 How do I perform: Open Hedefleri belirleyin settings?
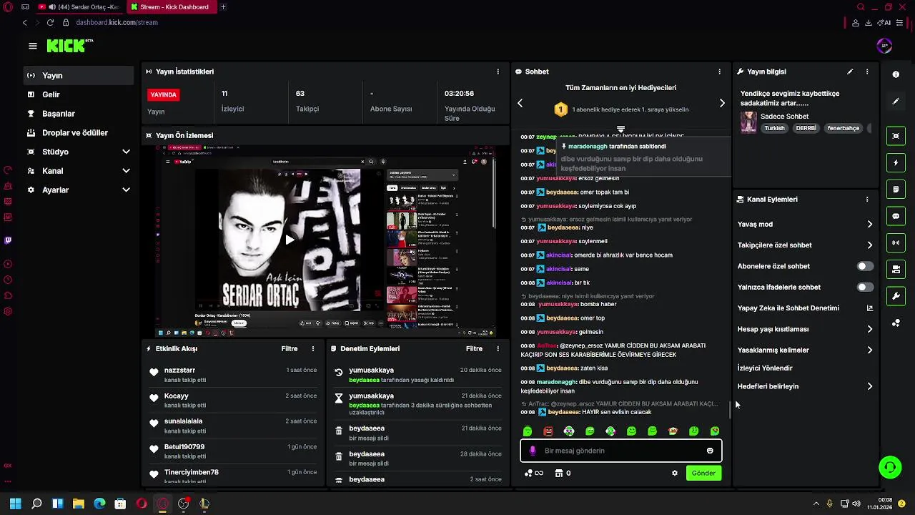click(805, 386)
